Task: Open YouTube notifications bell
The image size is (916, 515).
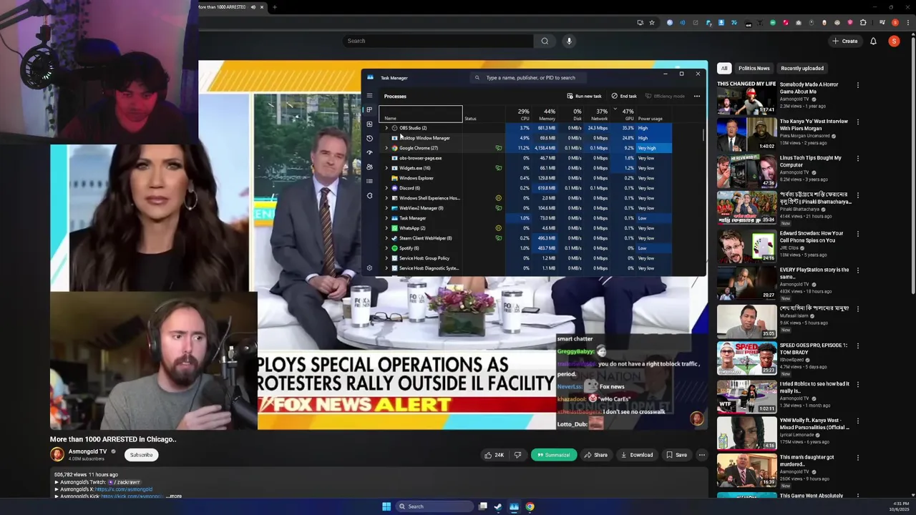Action: click(873, 41)
